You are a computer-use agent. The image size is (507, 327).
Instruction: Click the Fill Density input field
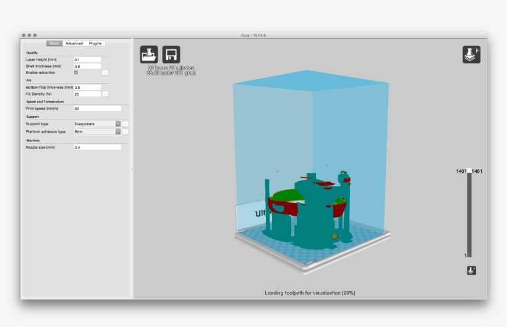pos(87,94)
